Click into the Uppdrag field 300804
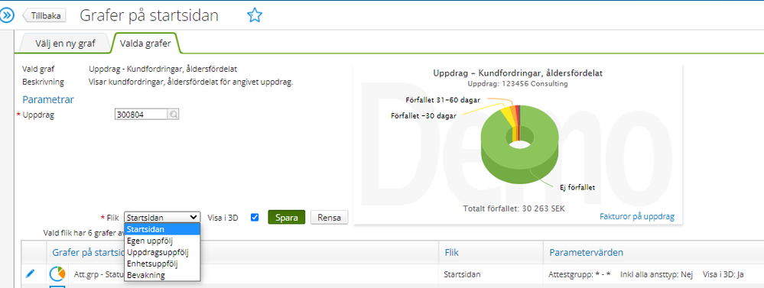Viewport: 764px width, 288px height. 141,115
